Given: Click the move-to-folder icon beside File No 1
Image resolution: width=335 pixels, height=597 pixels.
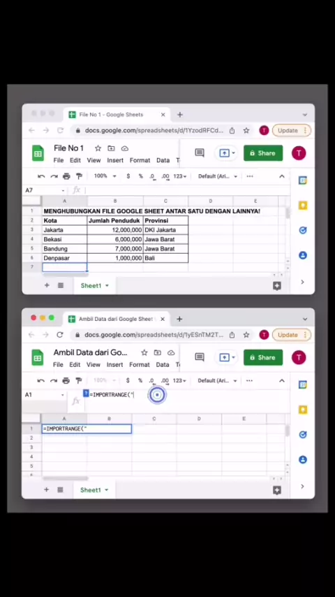Looking at the screenshot, I should click(111, 148).
